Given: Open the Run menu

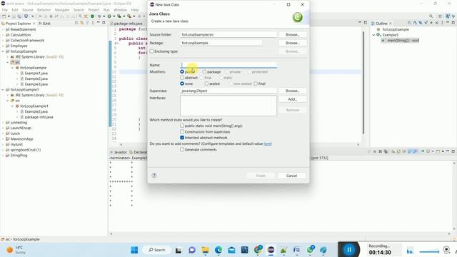Looking at the screenshot, I should click(x=106, y=10).
